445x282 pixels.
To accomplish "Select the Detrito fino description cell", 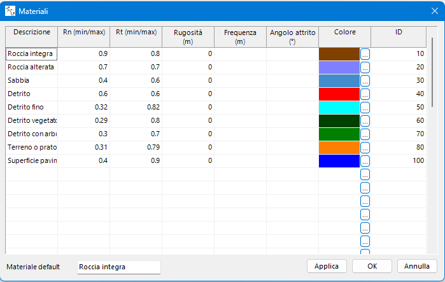I will point(31,107).
